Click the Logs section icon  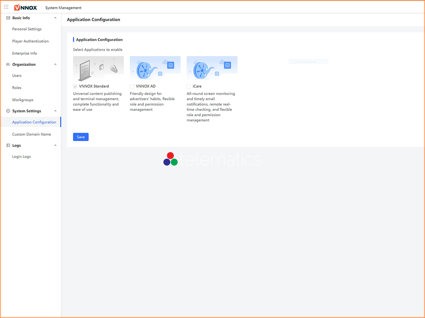8,145
